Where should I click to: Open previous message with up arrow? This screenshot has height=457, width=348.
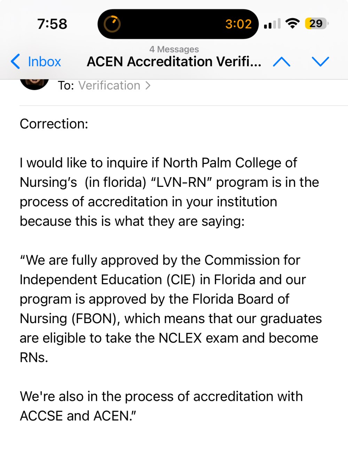pos(282,62)
